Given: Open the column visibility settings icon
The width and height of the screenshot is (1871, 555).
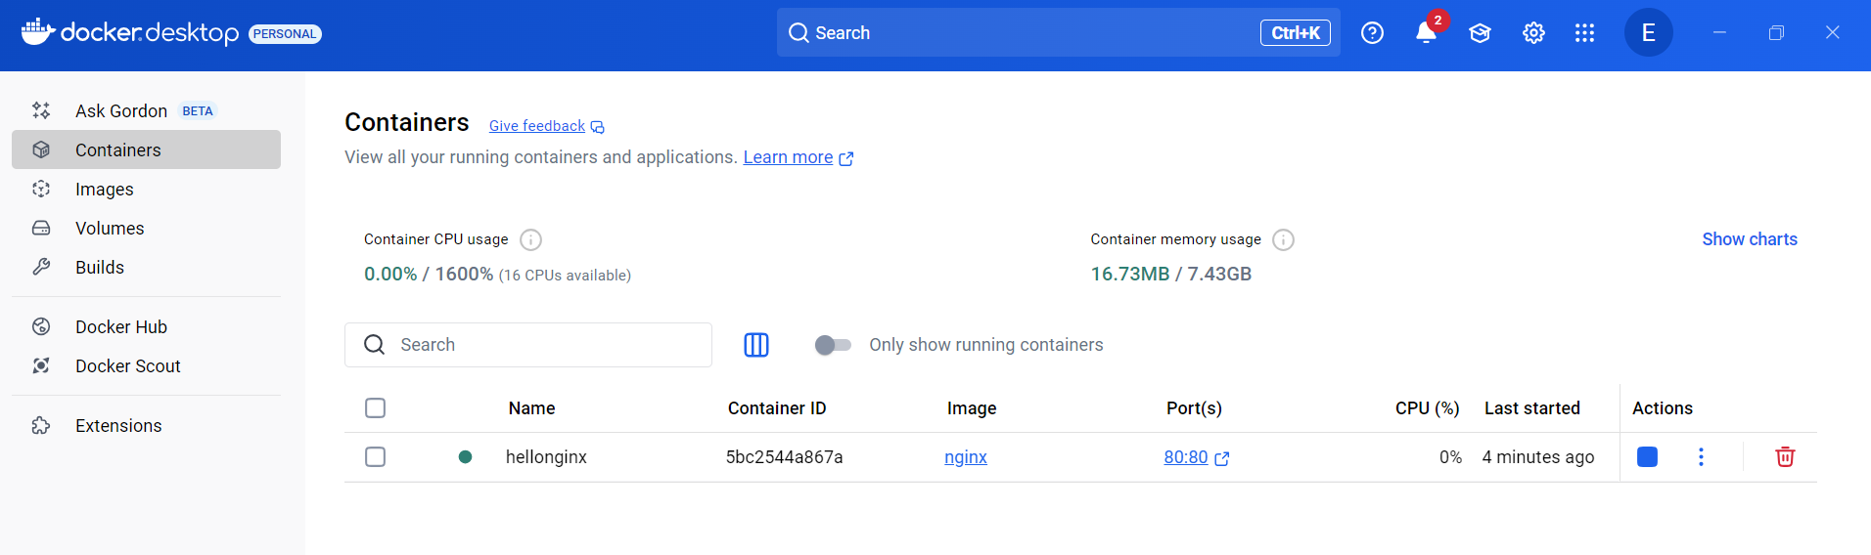Looking at the screenshot, I should pyautogui.click(x=756, y=345).
